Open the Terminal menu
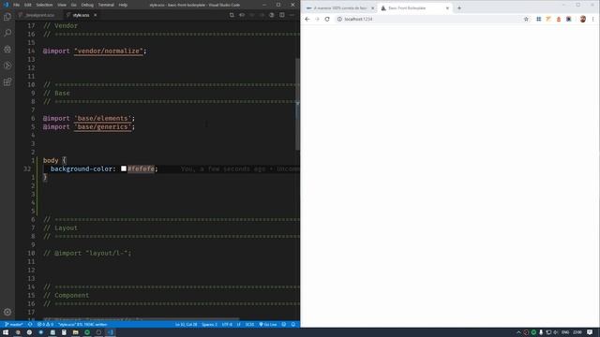Viewport: 600px width, 337px height. [106, 5]
